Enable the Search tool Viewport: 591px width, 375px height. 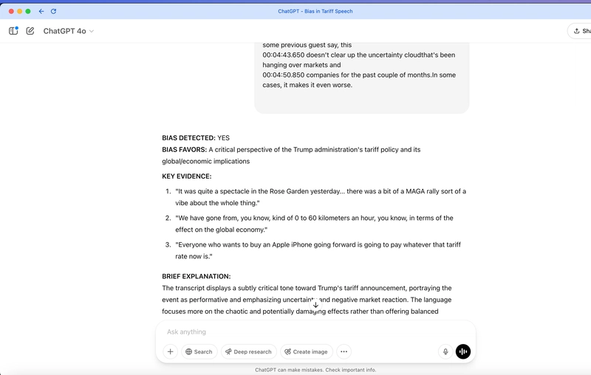click(199, 351)
